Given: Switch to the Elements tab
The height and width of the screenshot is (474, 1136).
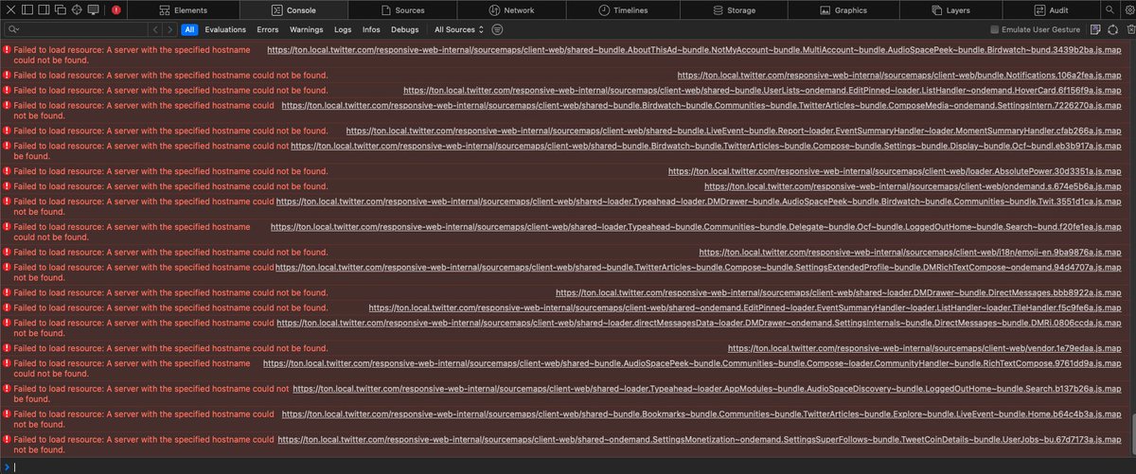Looking at the screenshot, I should point(185,10).
